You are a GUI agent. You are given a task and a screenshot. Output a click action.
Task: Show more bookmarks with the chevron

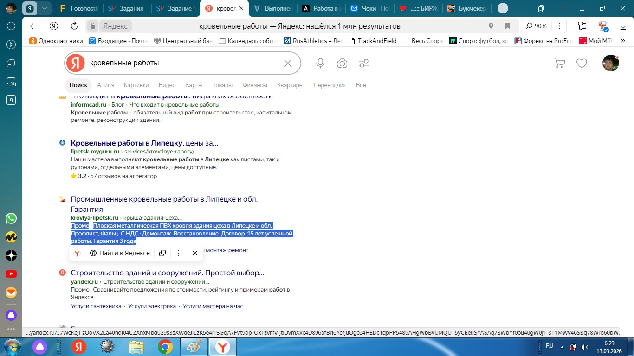point(623,41)
